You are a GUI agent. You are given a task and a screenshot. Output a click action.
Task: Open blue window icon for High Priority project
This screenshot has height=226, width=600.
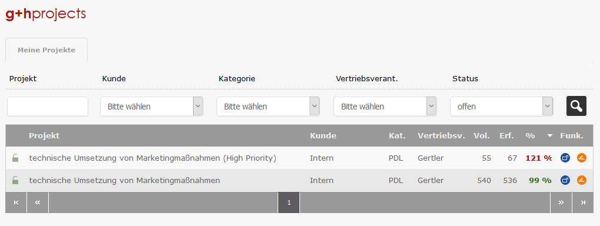coord(565,157)
